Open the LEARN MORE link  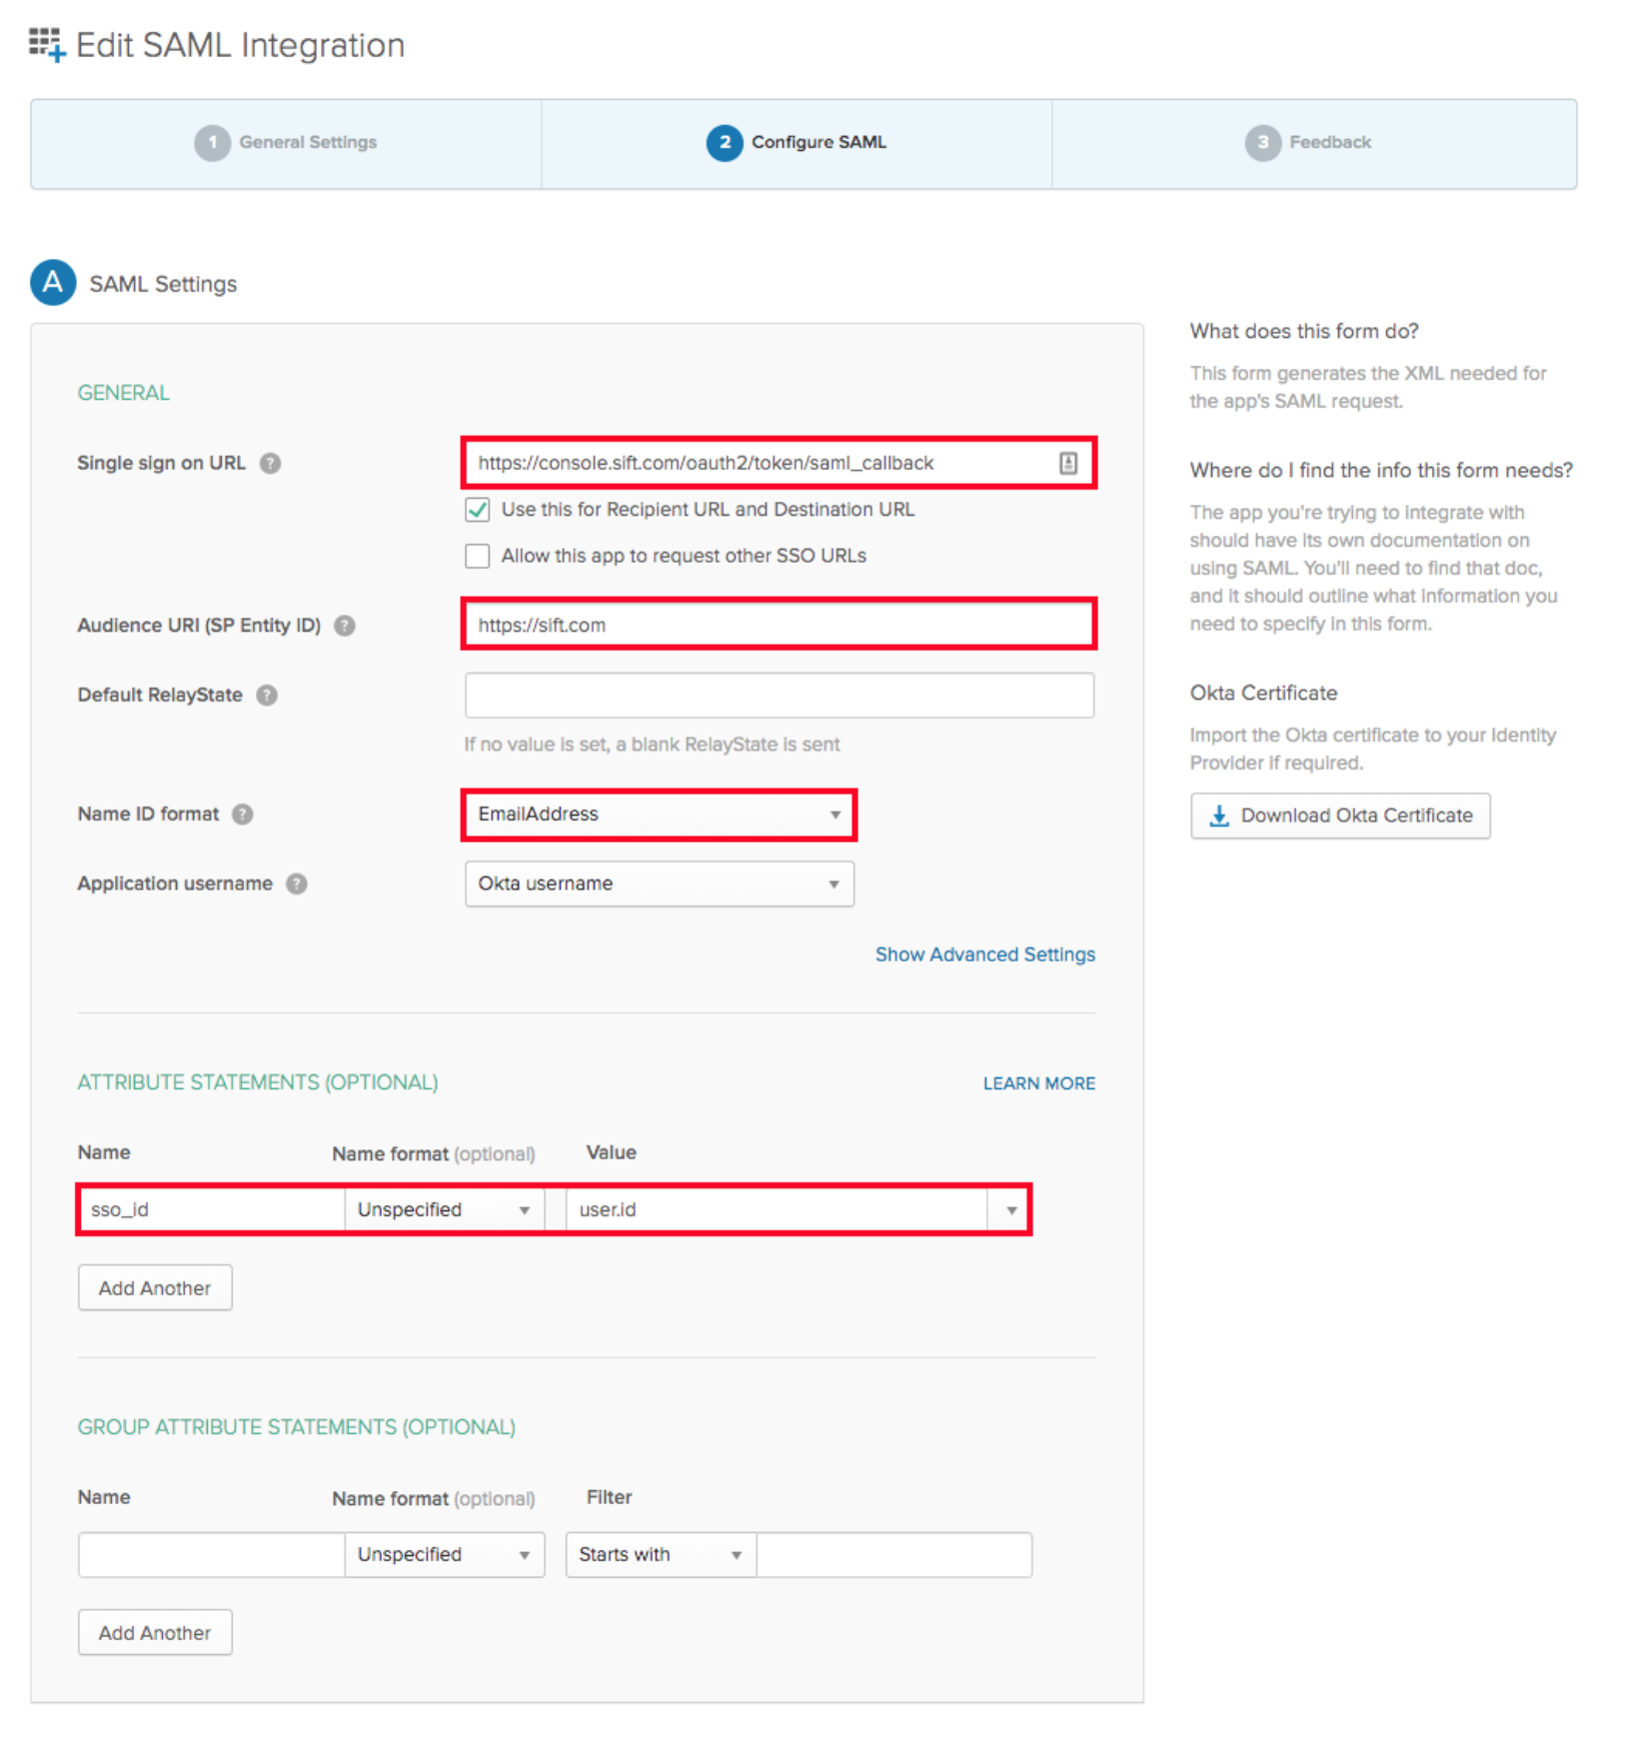click(x=1039, y=1084)
